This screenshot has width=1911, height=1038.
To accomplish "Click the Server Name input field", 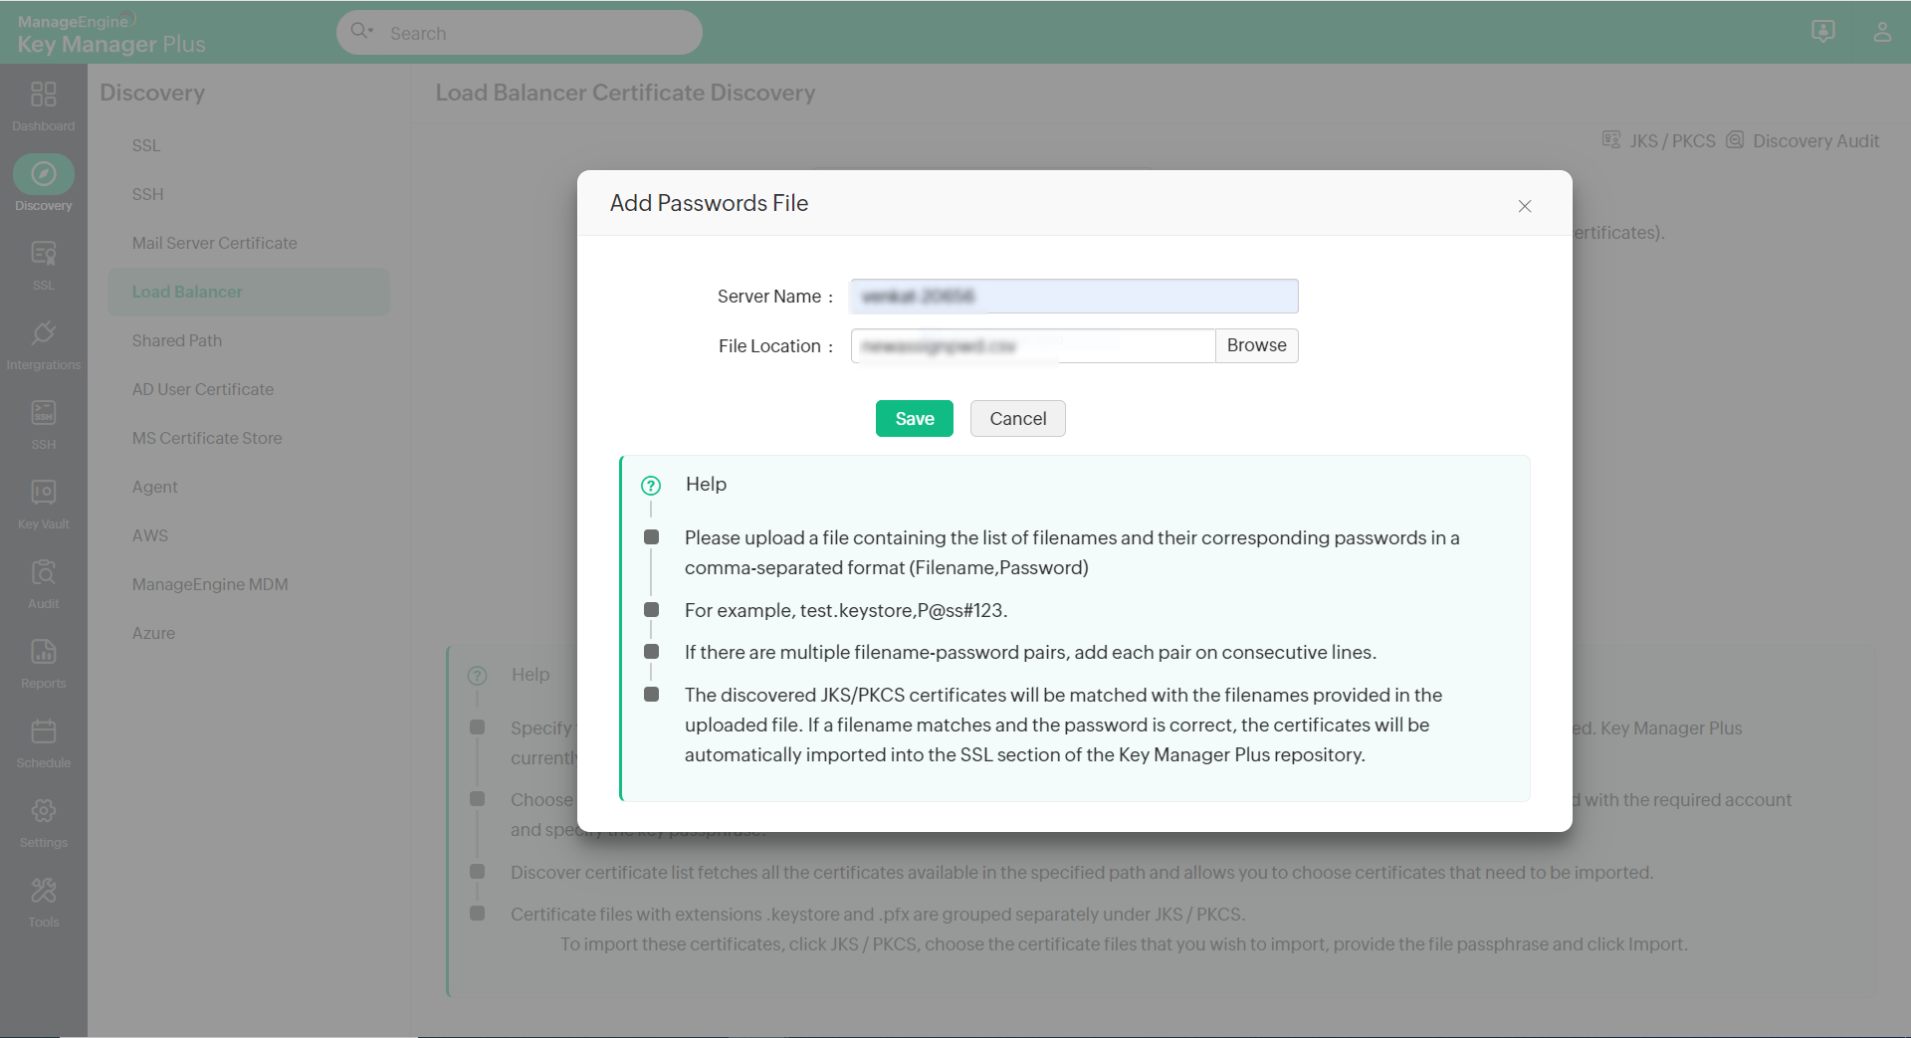I will tap(1073, 296).
